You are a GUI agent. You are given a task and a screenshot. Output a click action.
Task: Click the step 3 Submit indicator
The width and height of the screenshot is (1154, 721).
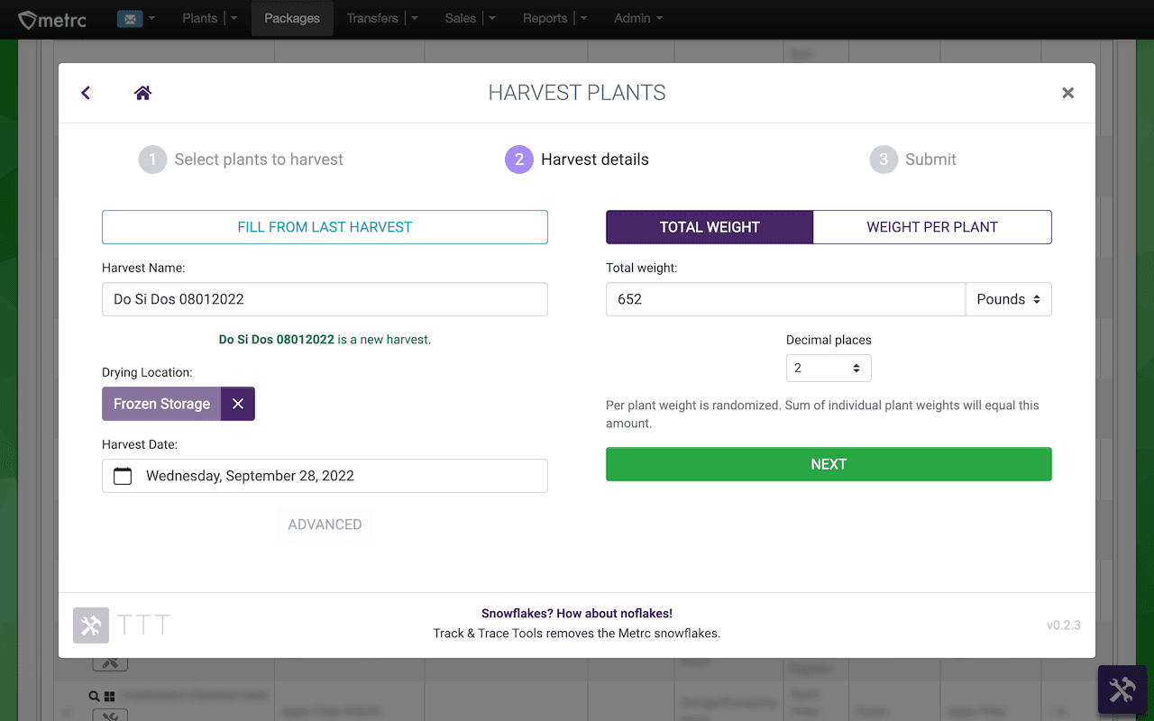881,159
